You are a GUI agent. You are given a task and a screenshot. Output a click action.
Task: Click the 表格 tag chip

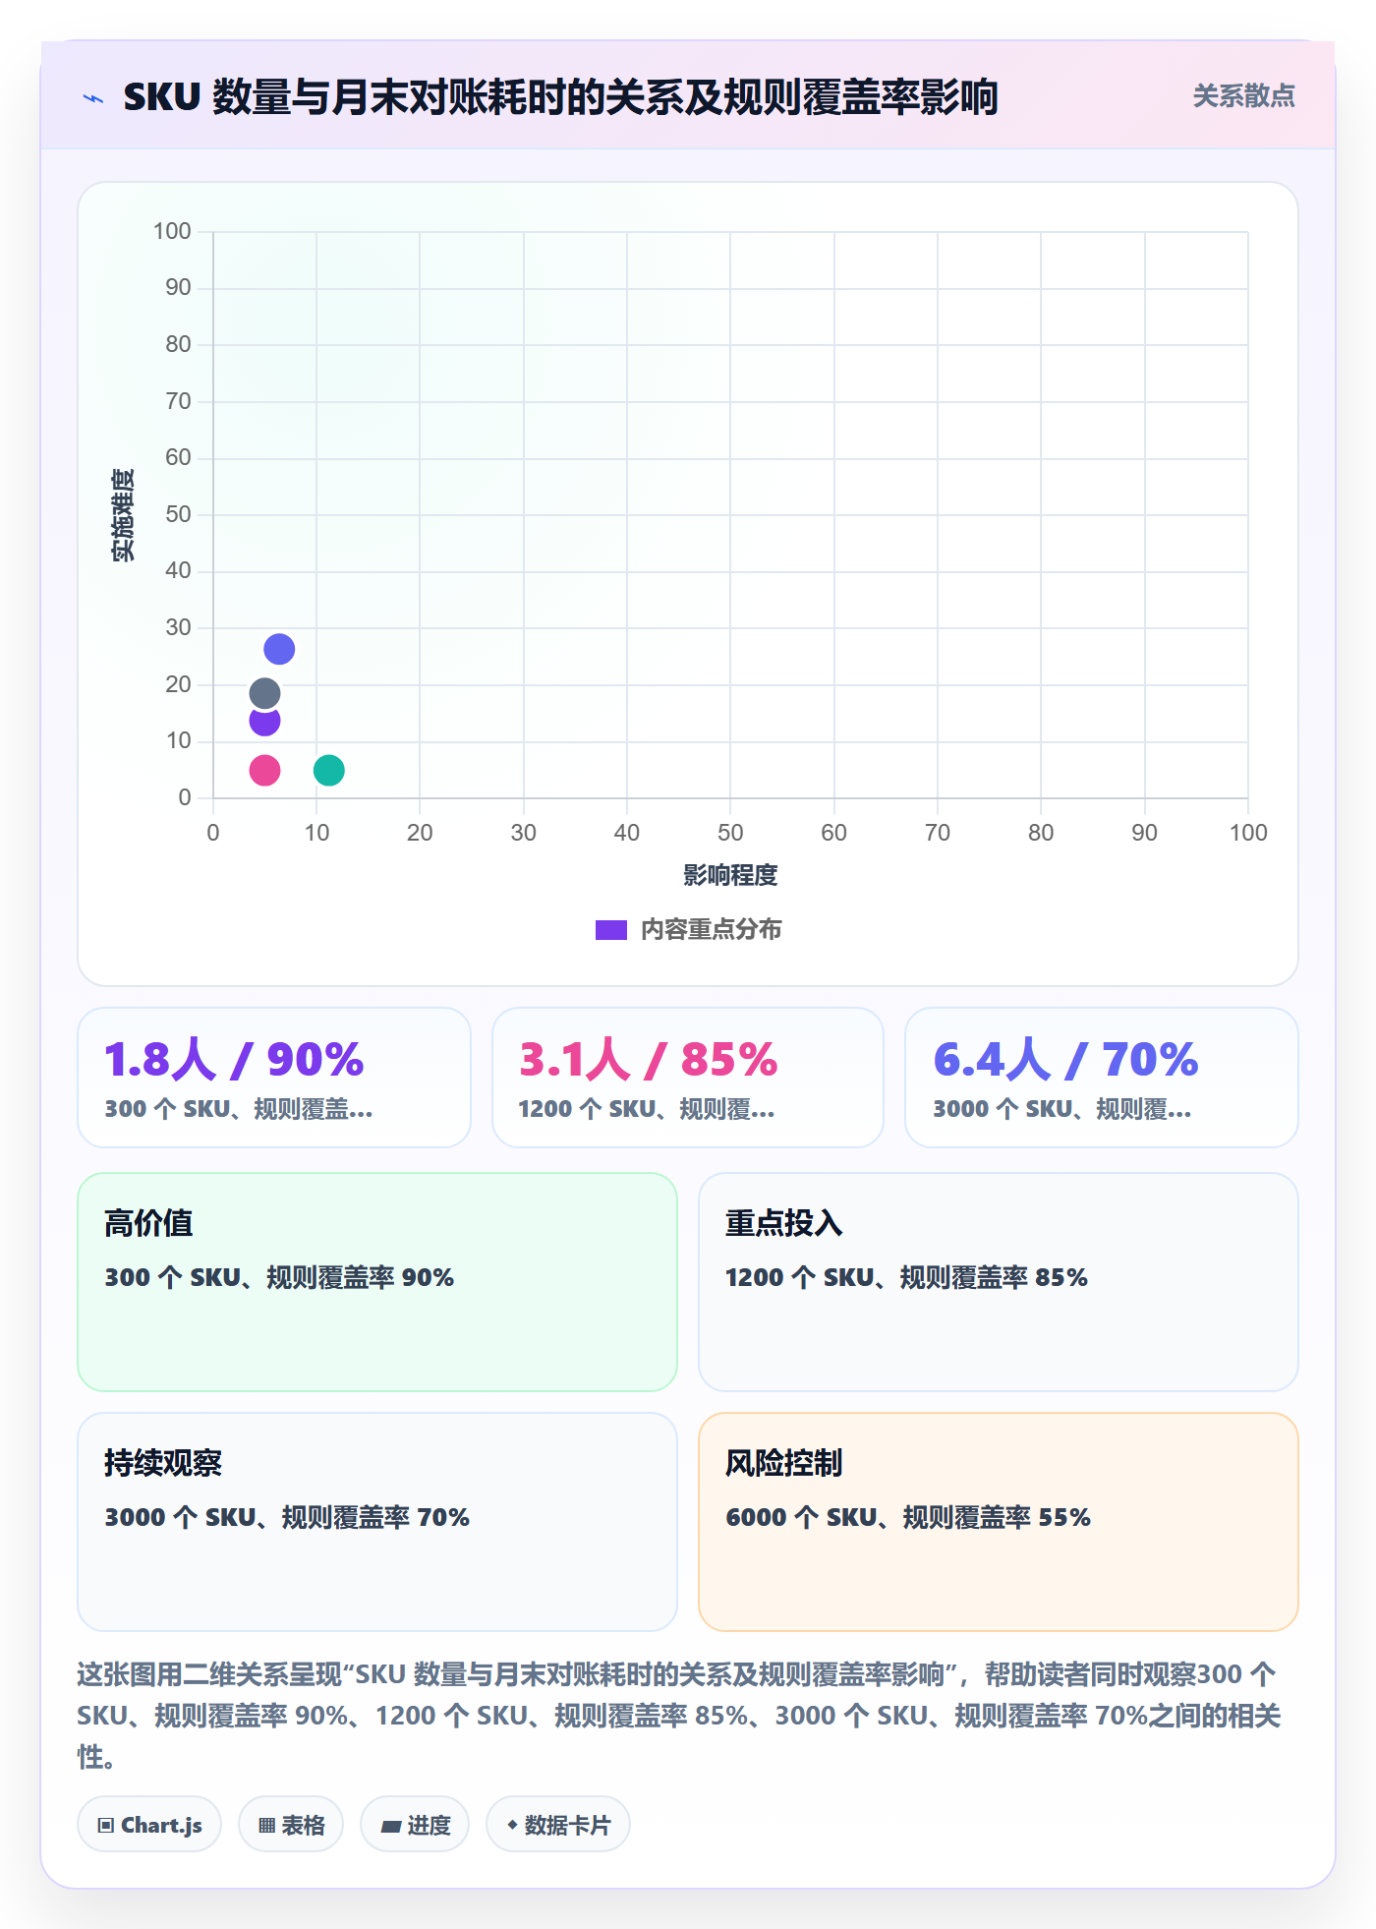click(291, 1825)
